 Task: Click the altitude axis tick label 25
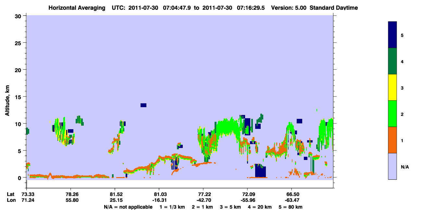pyautogui.click(x=19, y=43)
